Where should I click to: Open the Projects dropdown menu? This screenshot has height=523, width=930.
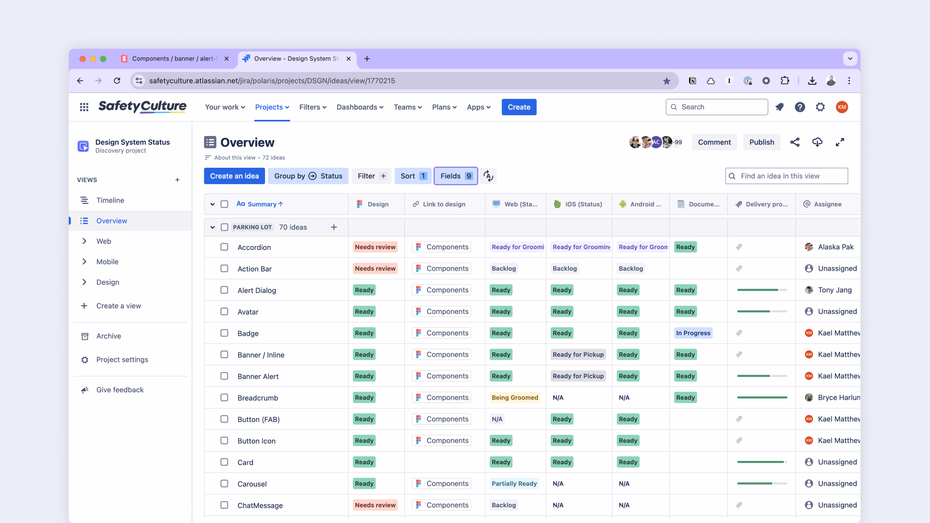click(272, 107)
